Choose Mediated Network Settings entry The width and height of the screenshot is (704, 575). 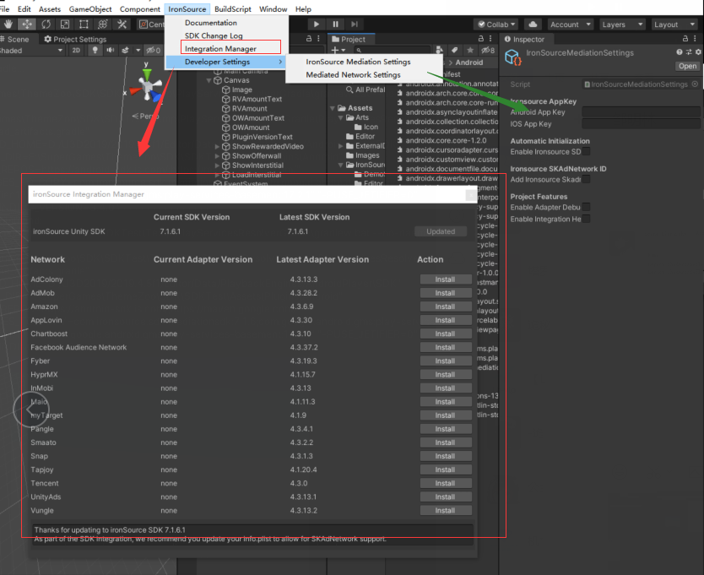click(354, 74)
